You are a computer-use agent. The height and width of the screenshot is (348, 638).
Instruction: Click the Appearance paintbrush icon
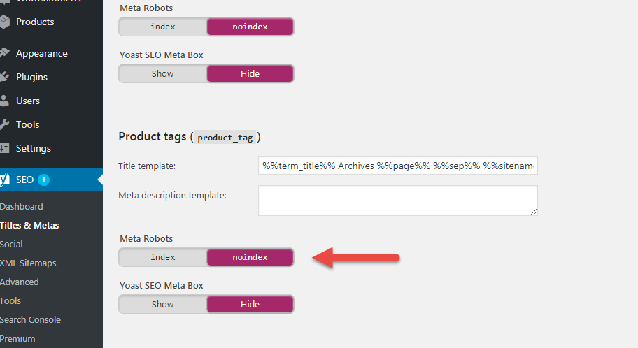(x=4, y=53)
